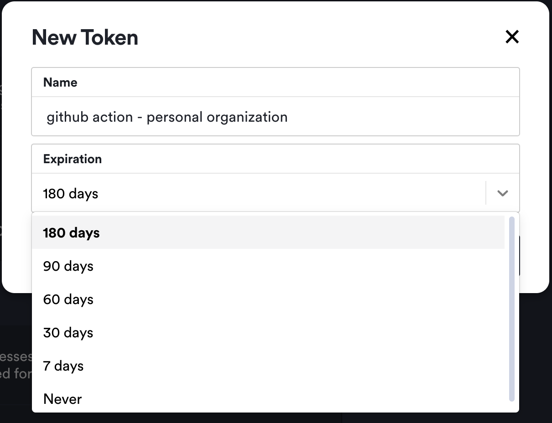
Task: Select the 7 days expiration option
Action: (63, 366)
